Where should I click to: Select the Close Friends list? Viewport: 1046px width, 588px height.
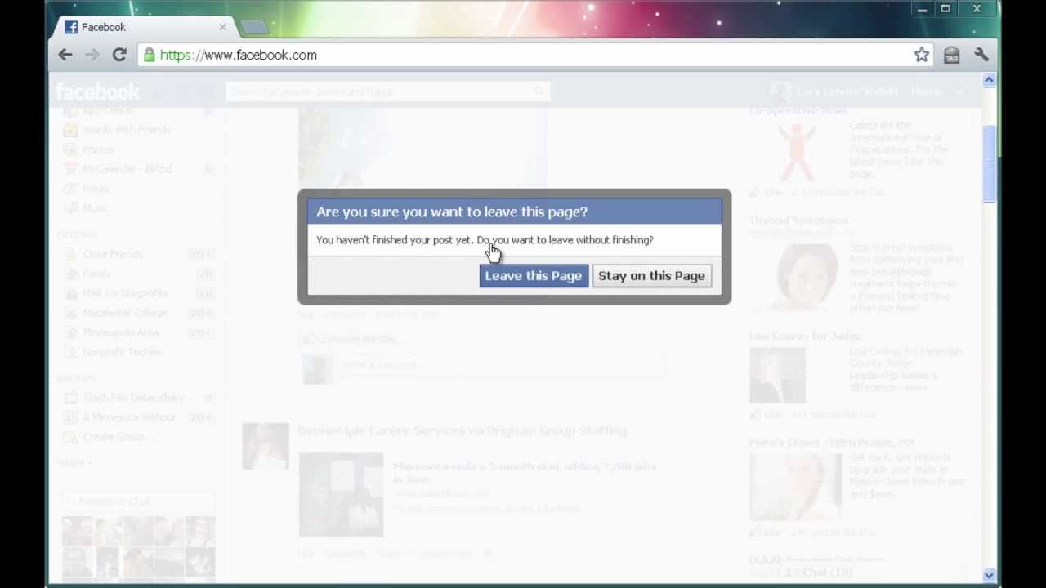point(112,254)
